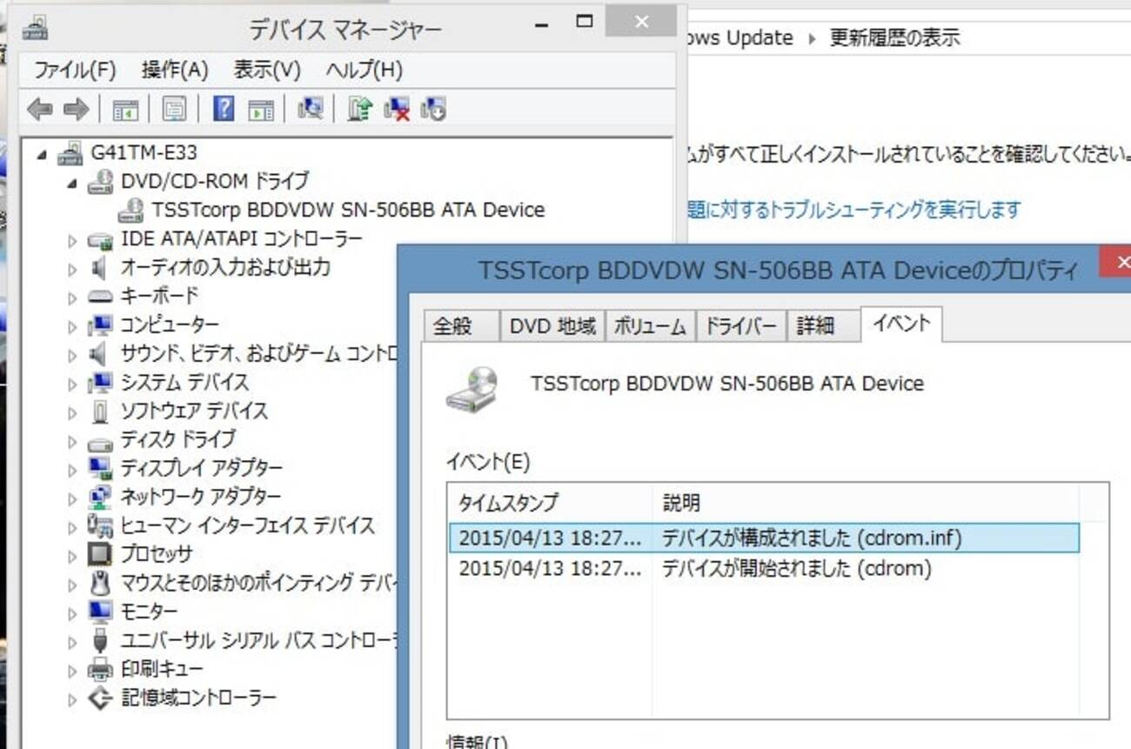Click the 更新履歴の表示 breadcrumb in Windows Update

pyautogui.click(x=894, y=38)
